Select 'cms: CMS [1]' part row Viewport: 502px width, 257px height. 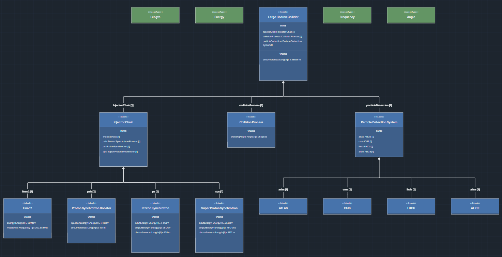coord(365,141)
